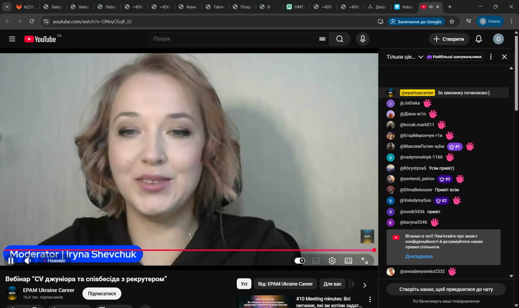Mute the video with the speaker icon
Viewport: 519px width, 308px height.
(28, 261)
